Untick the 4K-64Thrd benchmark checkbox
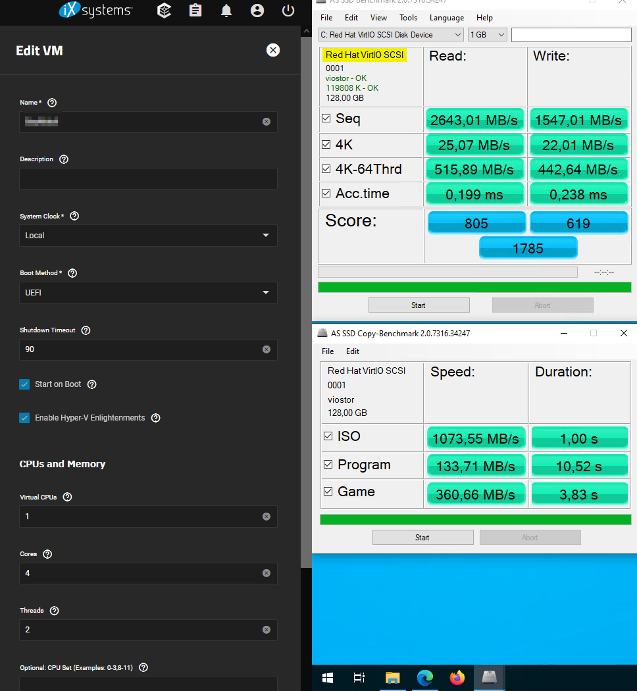This screenshot has height=691, width=637. coord(326,169)
